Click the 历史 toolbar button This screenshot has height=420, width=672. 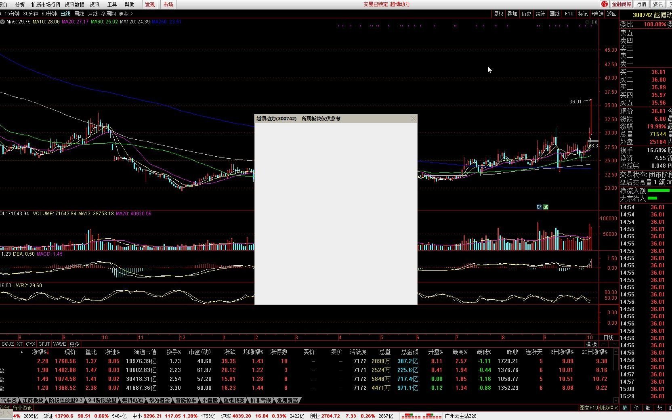[x=527, y=14]
